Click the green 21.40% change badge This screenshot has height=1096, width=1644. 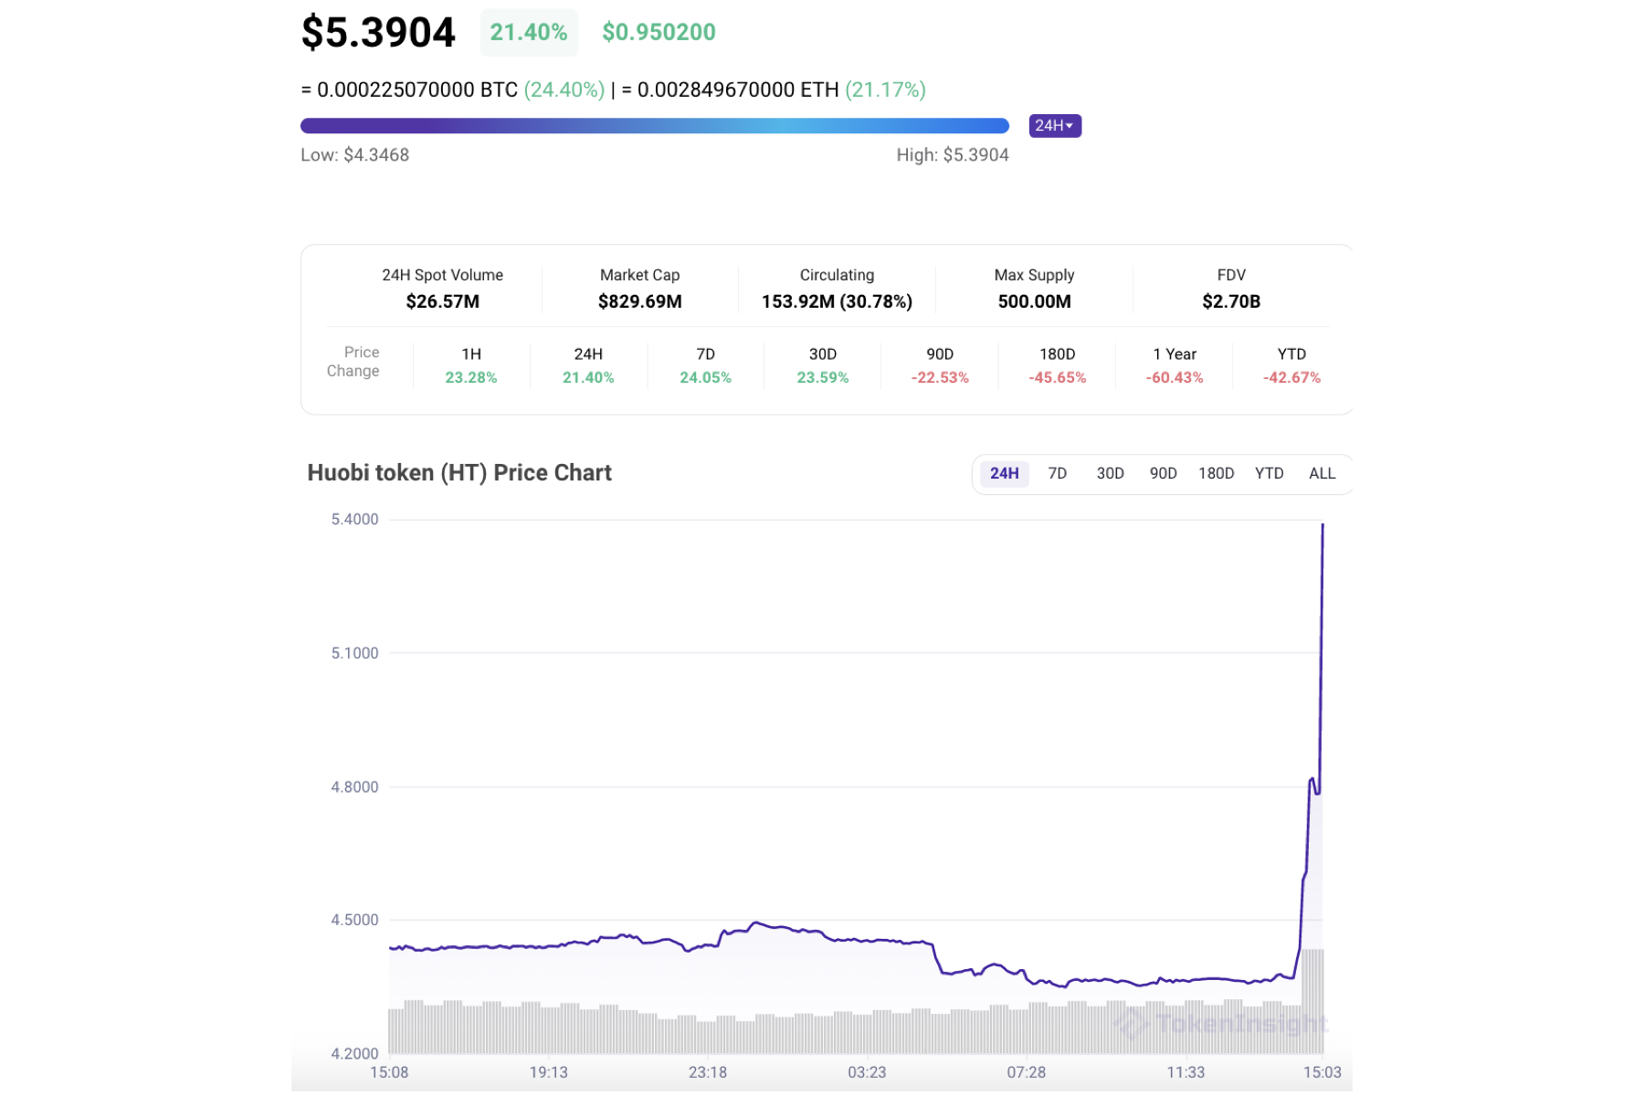point(529,32)
